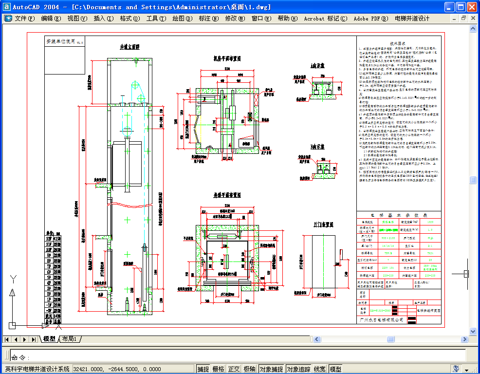Go to next layout tab arrow
Viewport: 480px width, 374px height.
[24, 339]
